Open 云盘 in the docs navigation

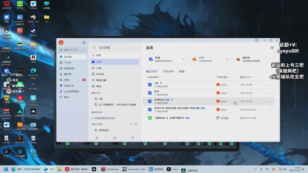pos(114,68)
